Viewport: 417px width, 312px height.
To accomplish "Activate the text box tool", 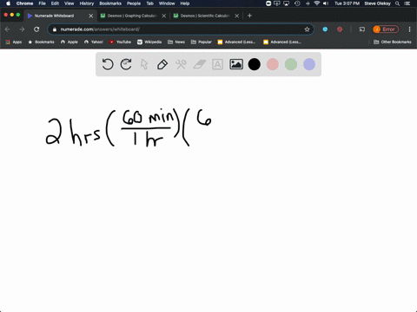I will point(217,64).
